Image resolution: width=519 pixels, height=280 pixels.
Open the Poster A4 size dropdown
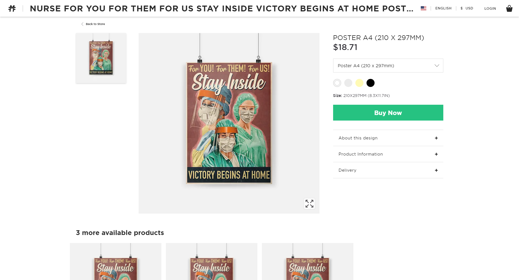point(388,66)
